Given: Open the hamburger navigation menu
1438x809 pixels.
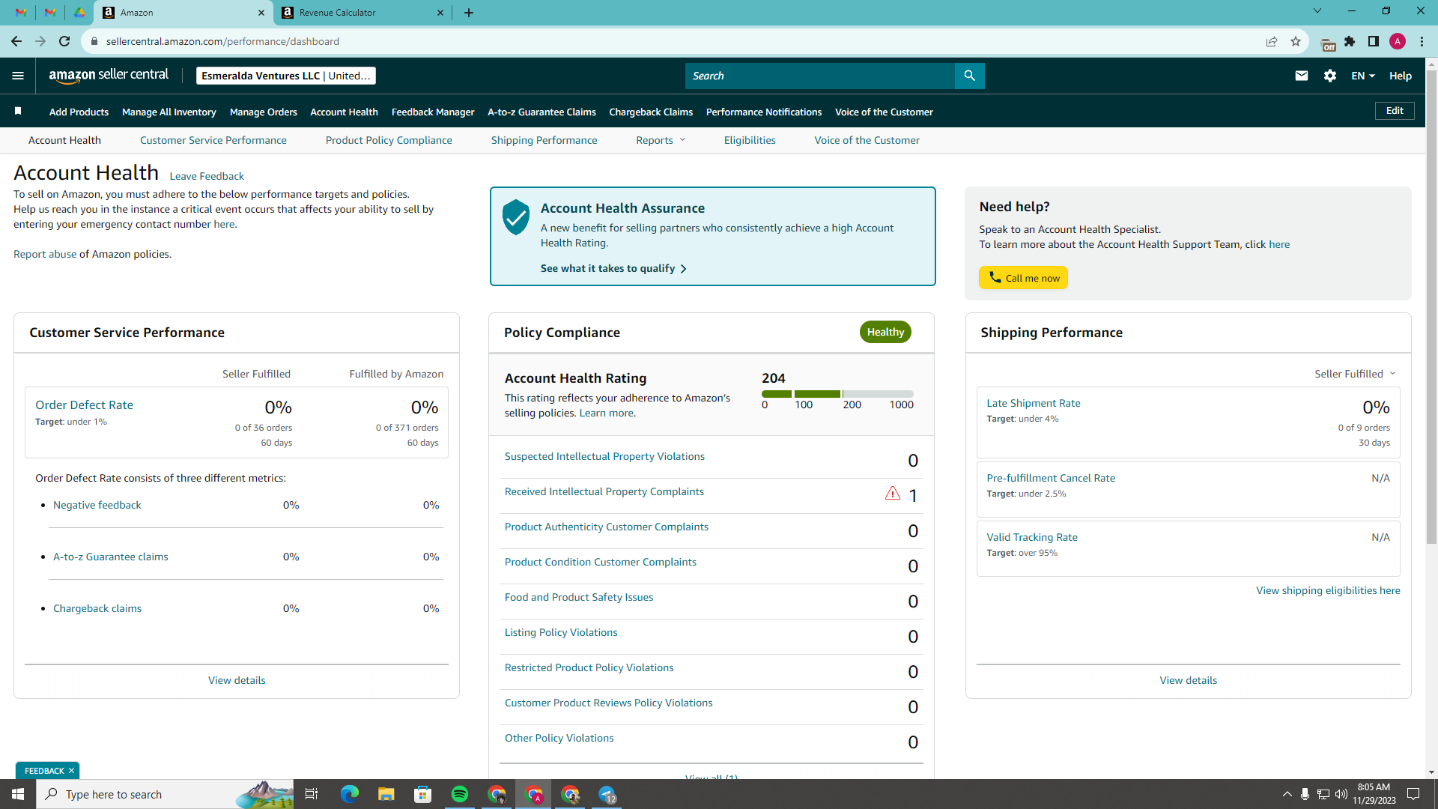Looking at the screenshot, I should 18,76.
